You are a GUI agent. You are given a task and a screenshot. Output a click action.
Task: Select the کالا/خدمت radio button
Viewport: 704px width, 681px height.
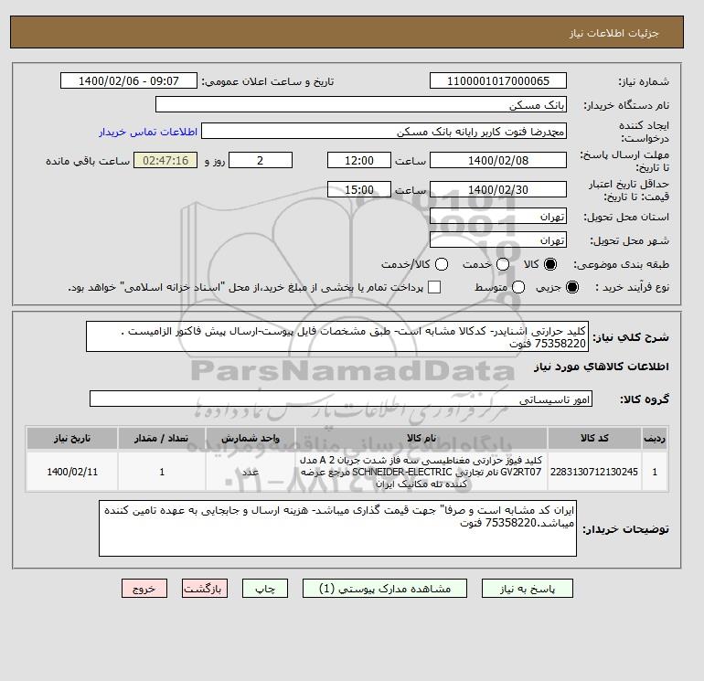[x=442, y=264]
